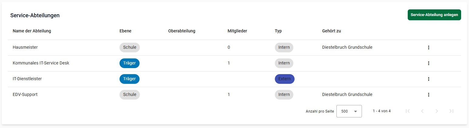The width and height of the screenshot is (469, 128).
Task: Click the Name der Abteilung column header
Action: (x=32, y=31)
